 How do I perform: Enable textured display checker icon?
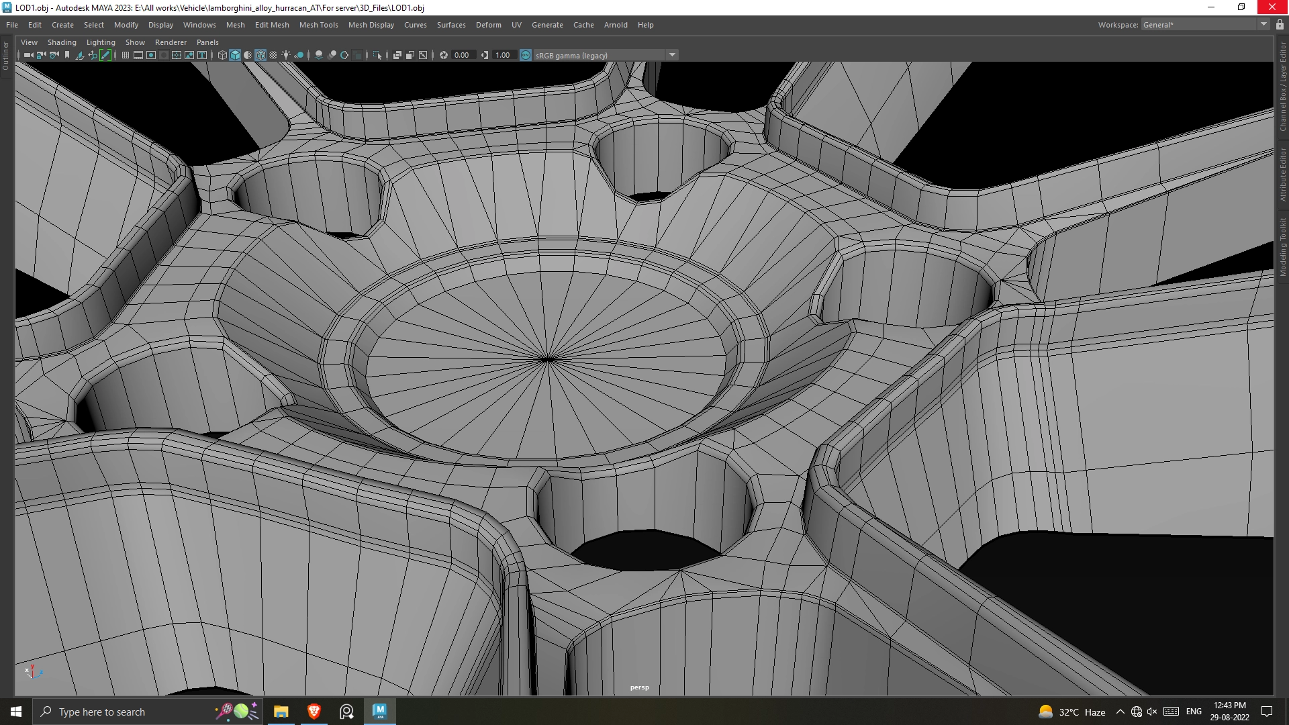click(x=273, y=55)
